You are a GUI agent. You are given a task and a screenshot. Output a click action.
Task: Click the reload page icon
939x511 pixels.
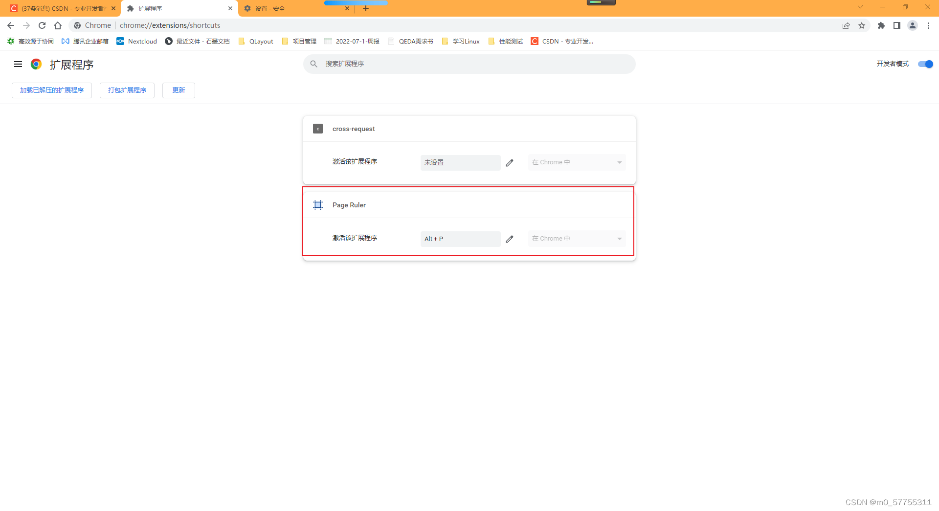42,25
